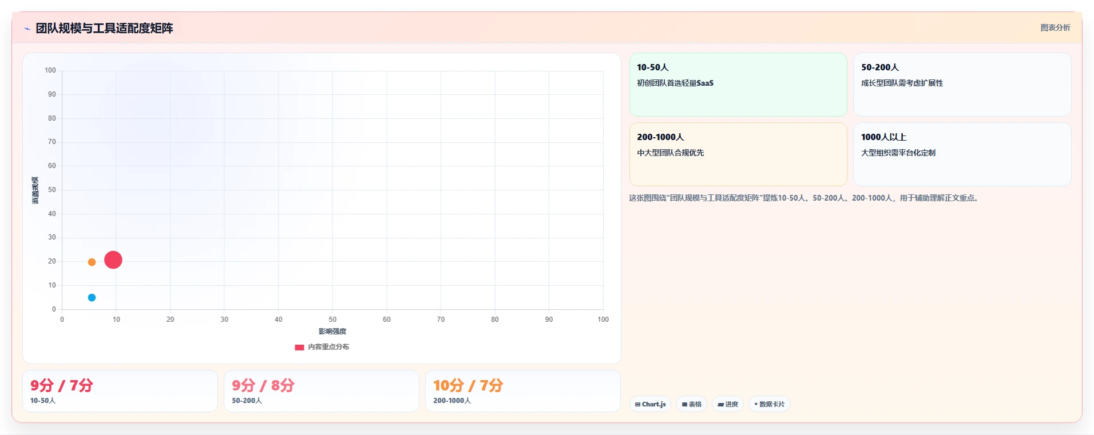1094x435 pixels.
Task: Click the 数据卡片 tag
Action: point(770,404)
